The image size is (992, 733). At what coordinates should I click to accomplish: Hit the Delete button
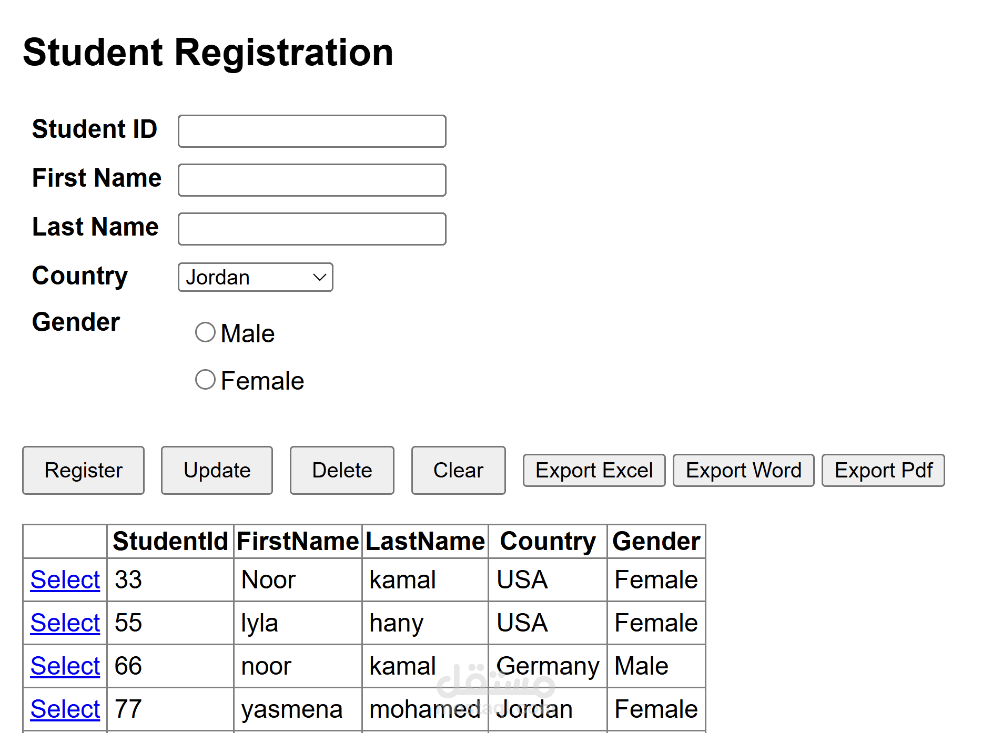pyautogui.click(x=342, y=471)
